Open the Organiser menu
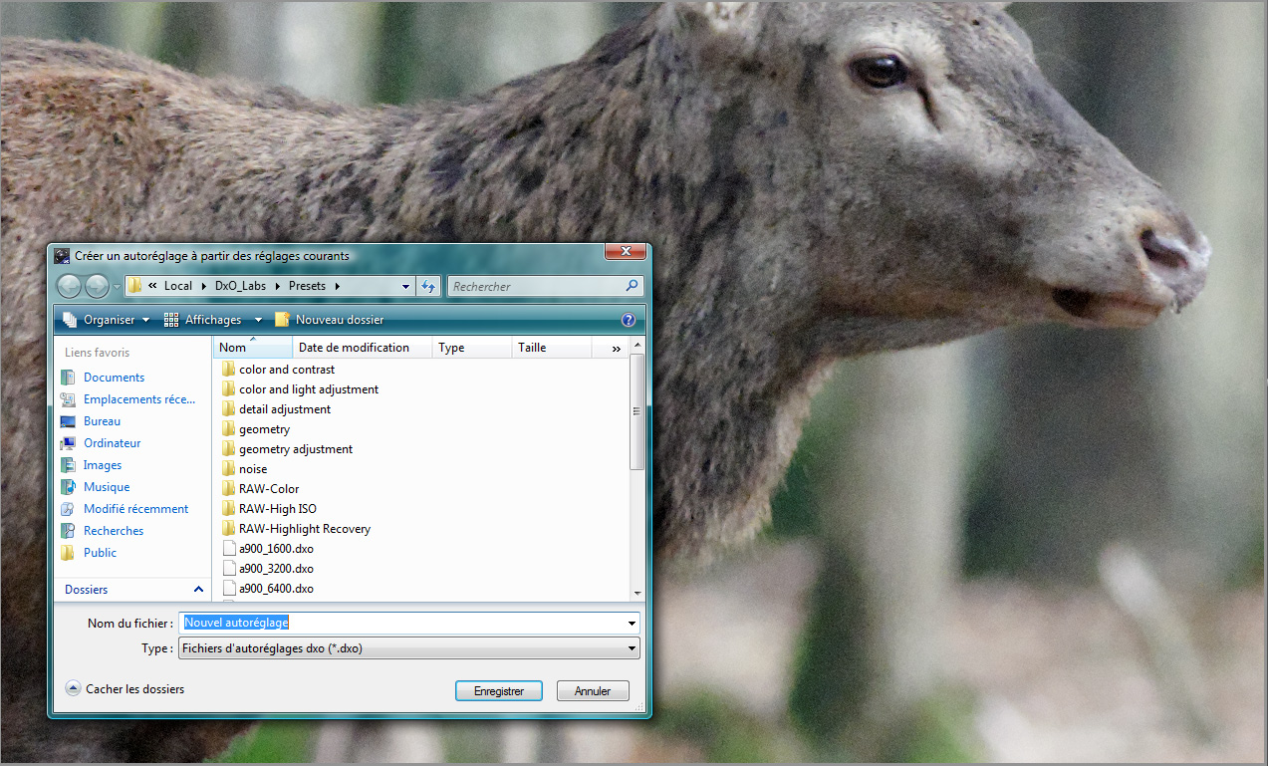1268x766 pixels. (106, 320)
